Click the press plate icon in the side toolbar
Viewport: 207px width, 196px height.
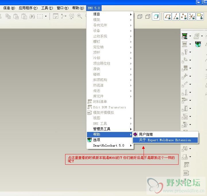184,44
